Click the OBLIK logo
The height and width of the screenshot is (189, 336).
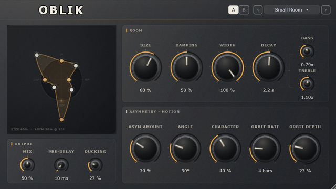pyautogui.click(x=61, y=10)
